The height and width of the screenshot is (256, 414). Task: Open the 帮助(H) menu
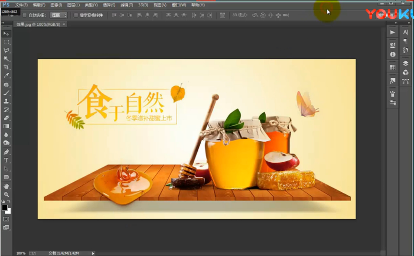(198, 5)
